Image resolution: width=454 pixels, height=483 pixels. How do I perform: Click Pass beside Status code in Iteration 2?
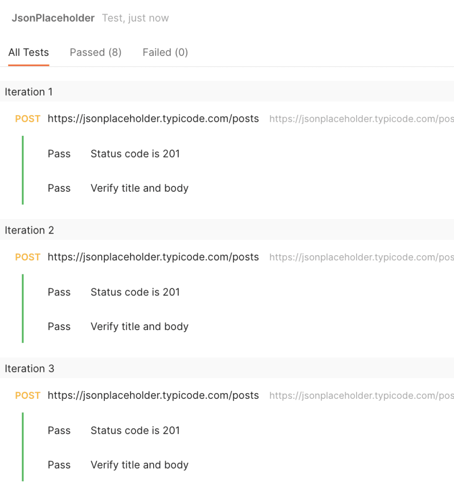59,292
